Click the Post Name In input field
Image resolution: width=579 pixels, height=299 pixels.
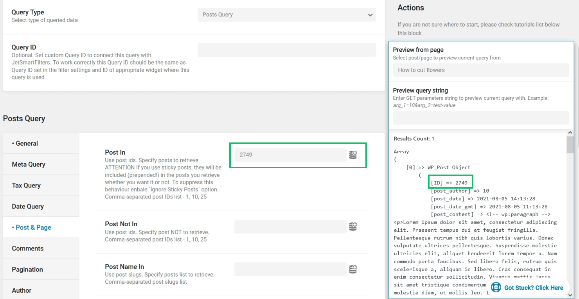click(290, 269)
